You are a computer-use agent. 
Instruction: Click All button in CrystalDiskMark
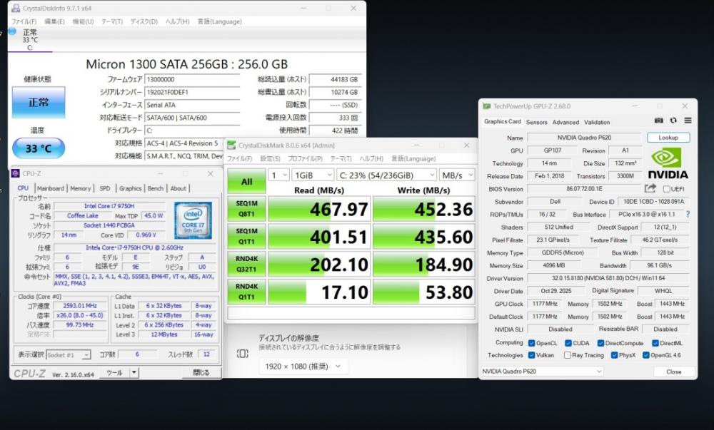(246, 181)
